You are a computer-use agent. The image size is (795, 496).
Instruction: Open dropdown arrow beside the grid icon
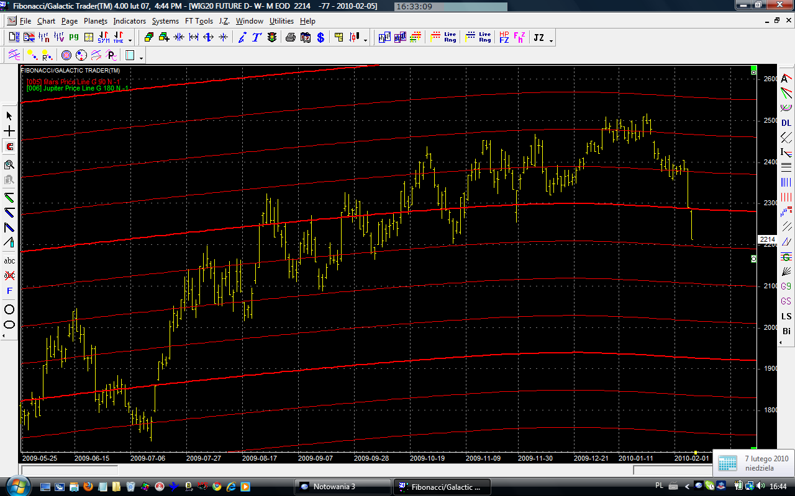pos(142,58)
